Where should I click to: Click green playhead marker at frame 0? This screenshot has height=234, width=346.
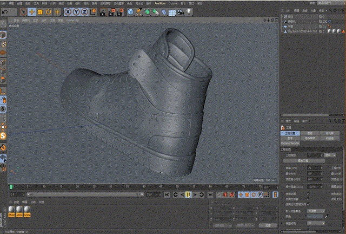11,187
